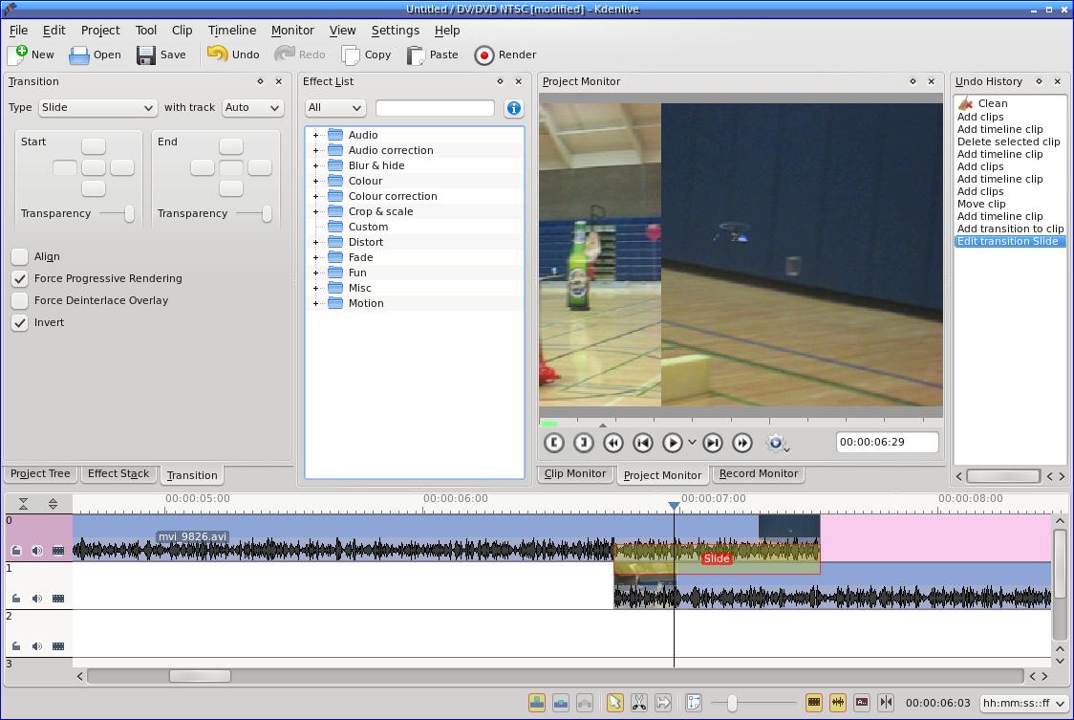Switch to overwrite edit mode icon
Screen dimensions: 1074x720
(561, 702)
